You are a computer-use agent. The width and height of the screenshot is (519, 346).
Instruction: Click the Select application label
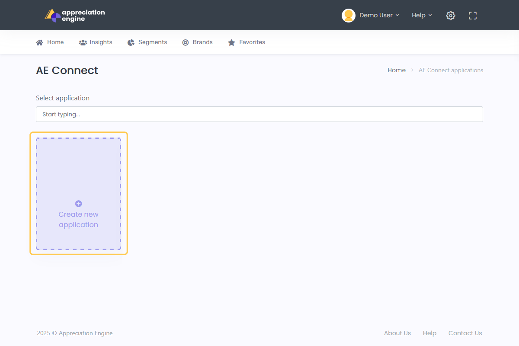click(63, 98)
